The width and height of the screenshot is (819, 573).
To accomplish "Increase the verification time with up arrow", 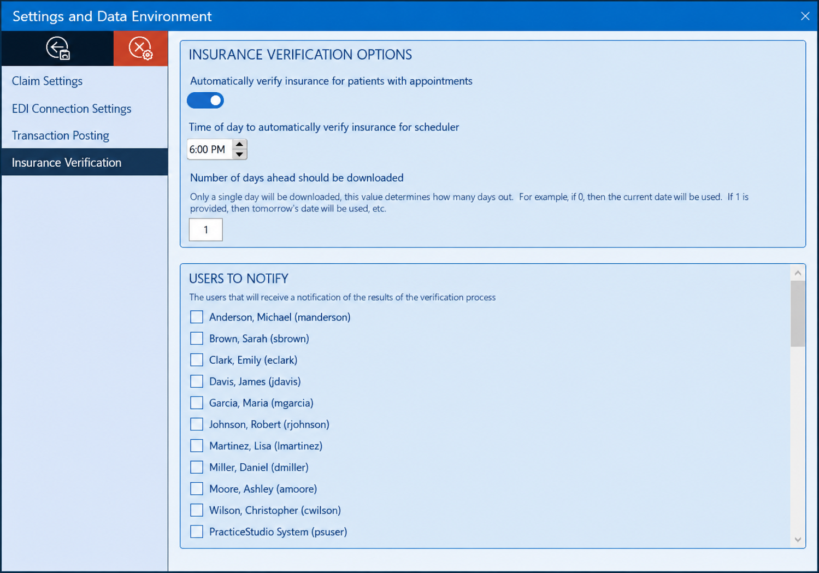I will [239, 144].
